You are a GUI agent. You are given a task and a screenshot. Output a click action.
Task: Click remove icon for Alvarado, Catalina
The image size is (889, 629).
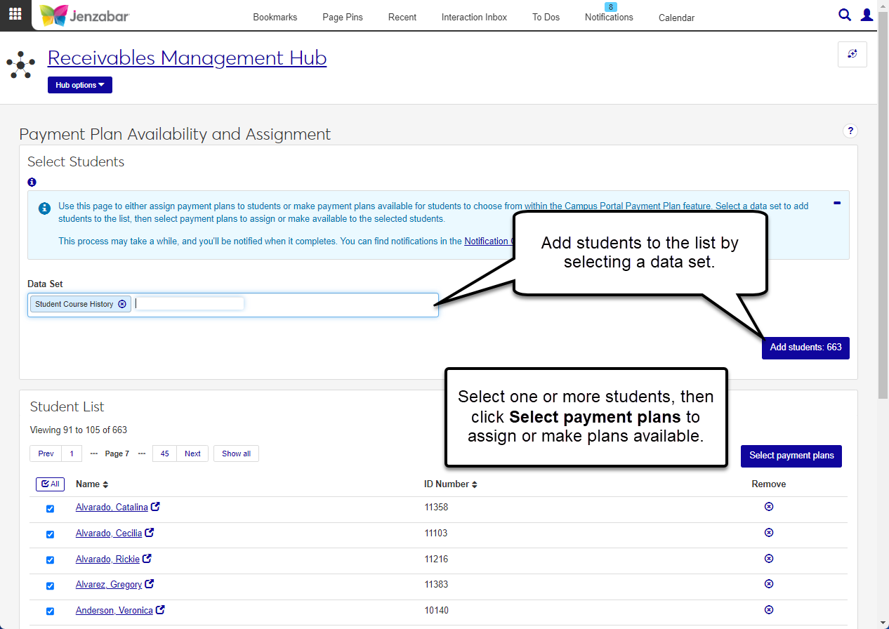pos(769,507)
